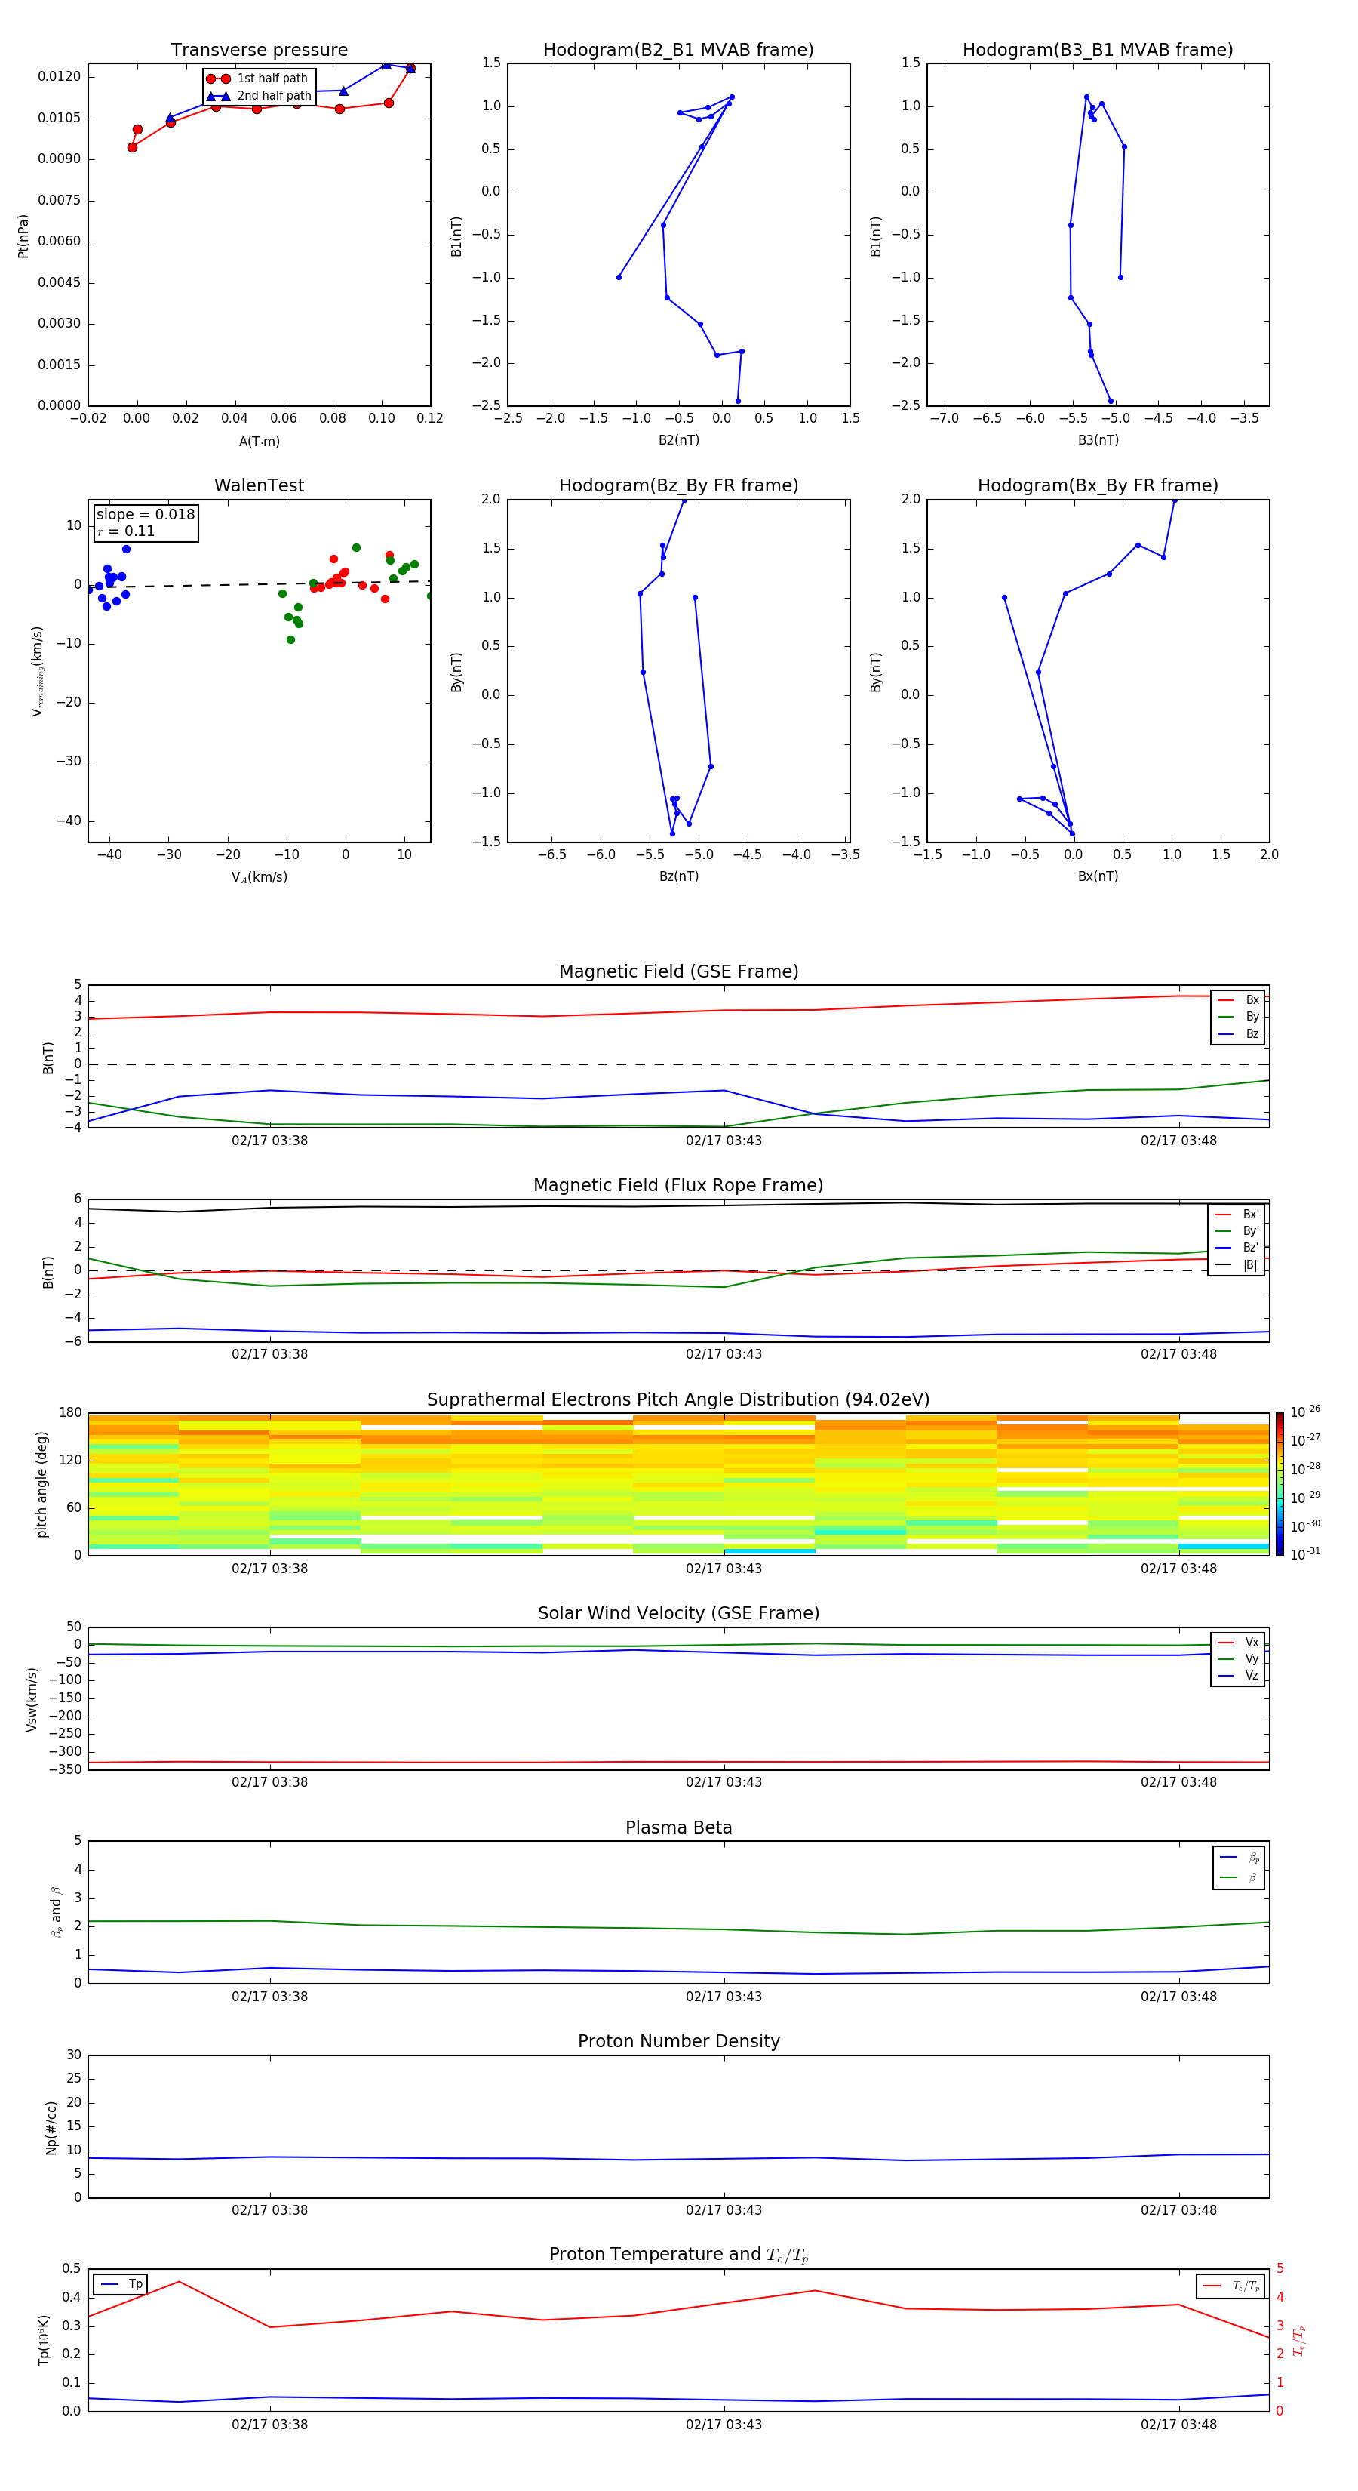Screen dimensions: 1358x2491
Task: Click the Suprathermal Electrons Pitch Angle Distribution title
Action: pyautogui.click(x=678, y=1400)
